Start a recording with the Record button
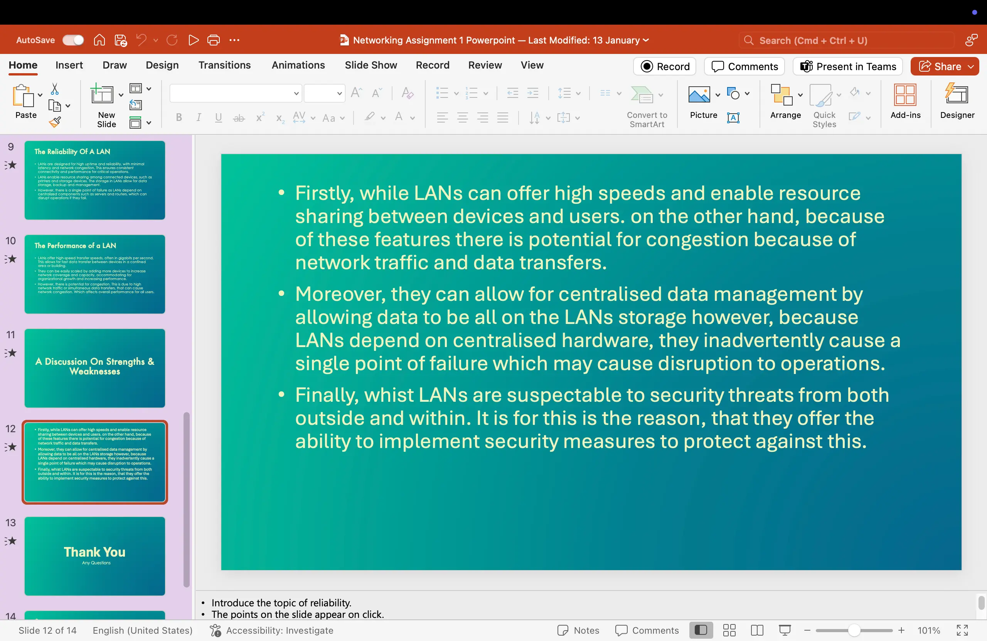987x641 pixels. click(664, 66)
